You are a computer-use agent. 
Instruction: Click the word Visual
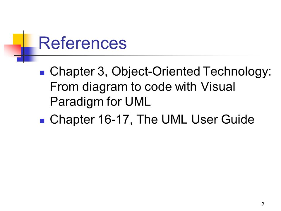[x=217, y=86]
